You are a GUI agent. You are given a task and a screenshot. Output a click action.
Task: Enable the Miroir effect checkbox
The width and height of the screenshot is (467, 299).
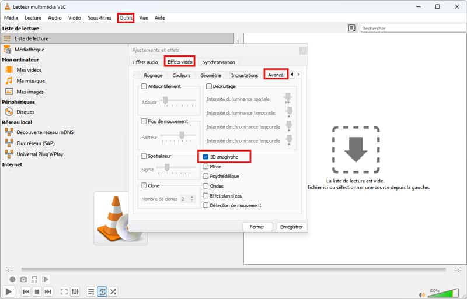pyautogui.click(x=206, y=167)
